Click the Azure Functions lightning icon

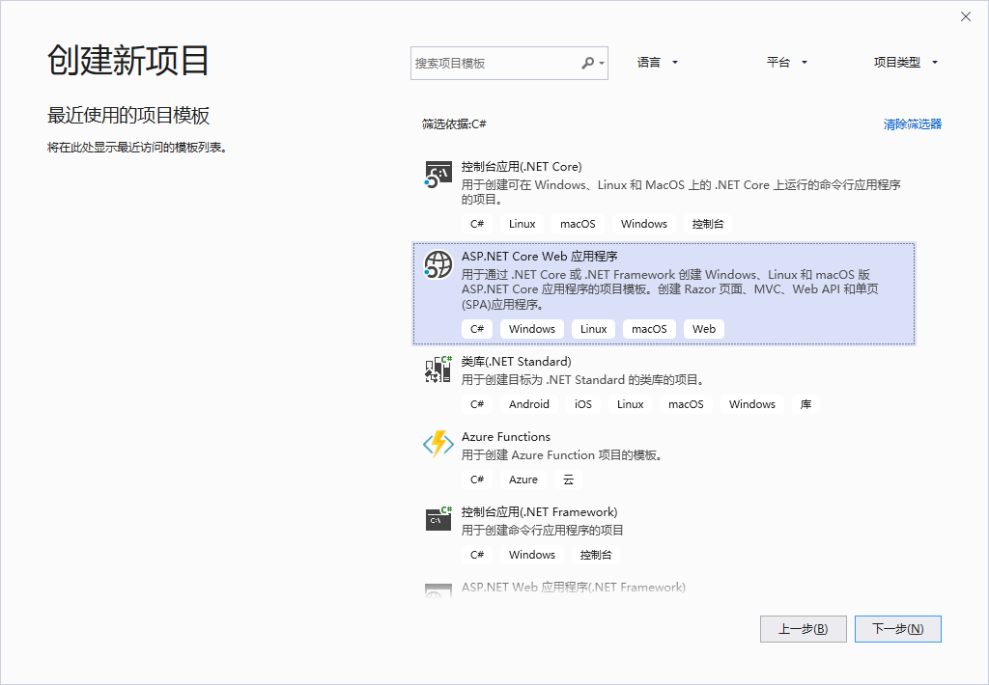tap(438, 444)
